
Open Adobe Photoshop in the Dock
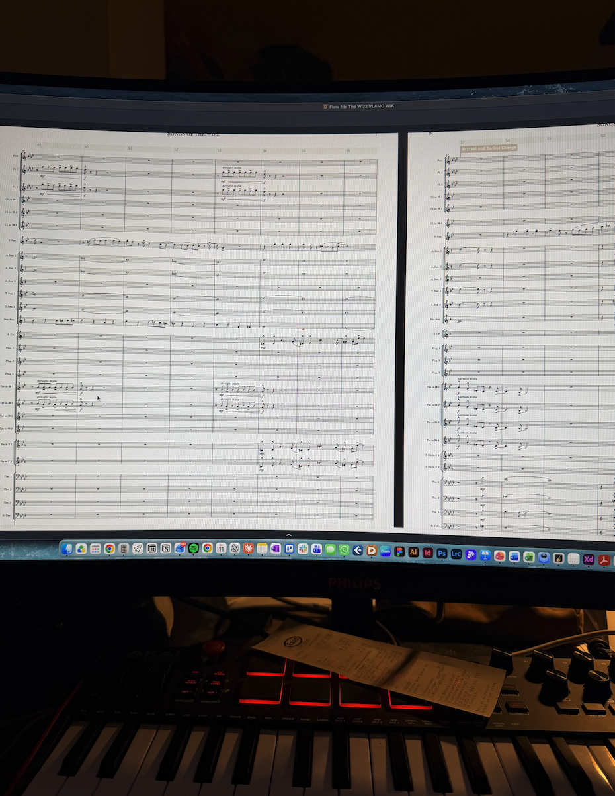pyautogui.click(x=442, y=553)
